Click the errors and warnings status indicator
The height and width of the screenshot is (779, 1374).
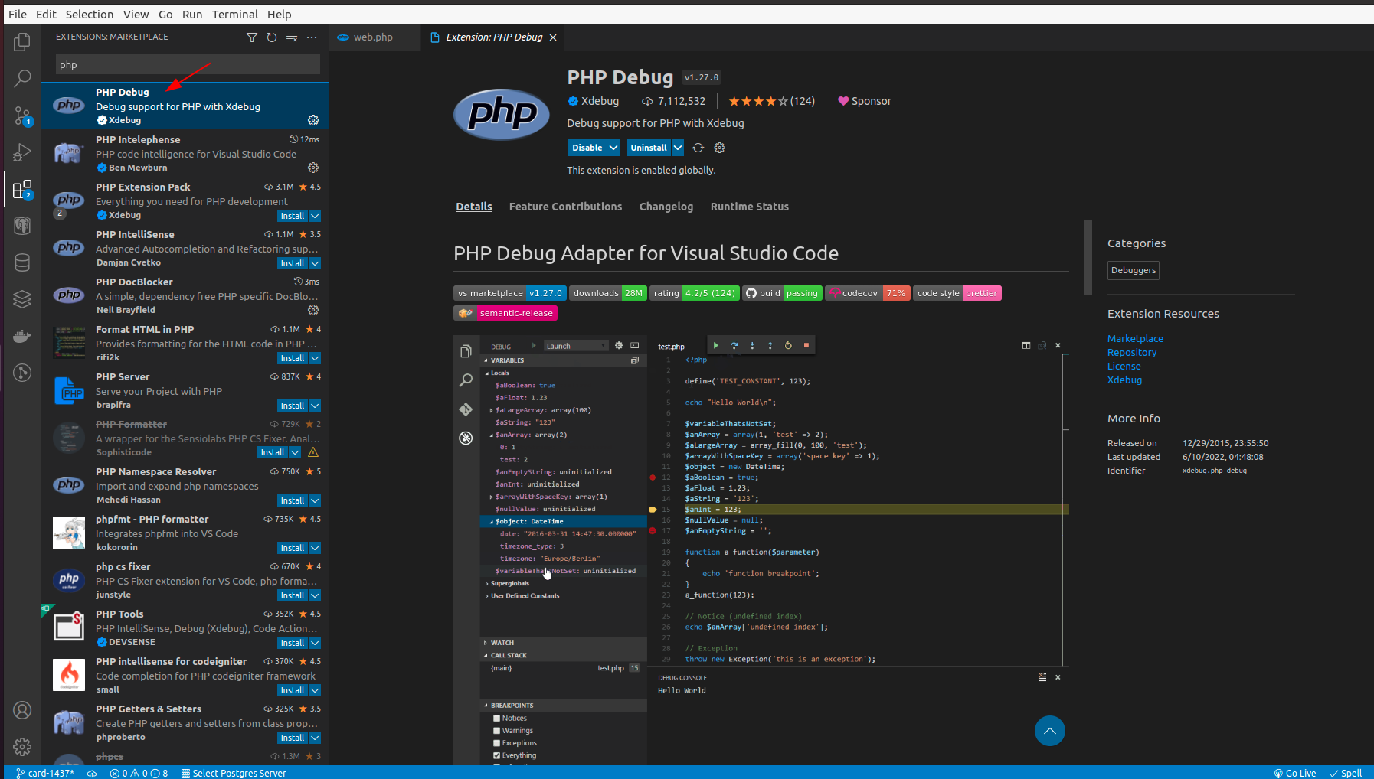(x=139, y=773)
